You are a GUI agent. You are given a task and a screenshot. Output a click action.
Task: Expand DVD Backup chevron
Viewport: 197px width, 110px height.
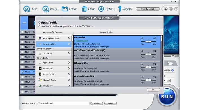tap(69, 53)
